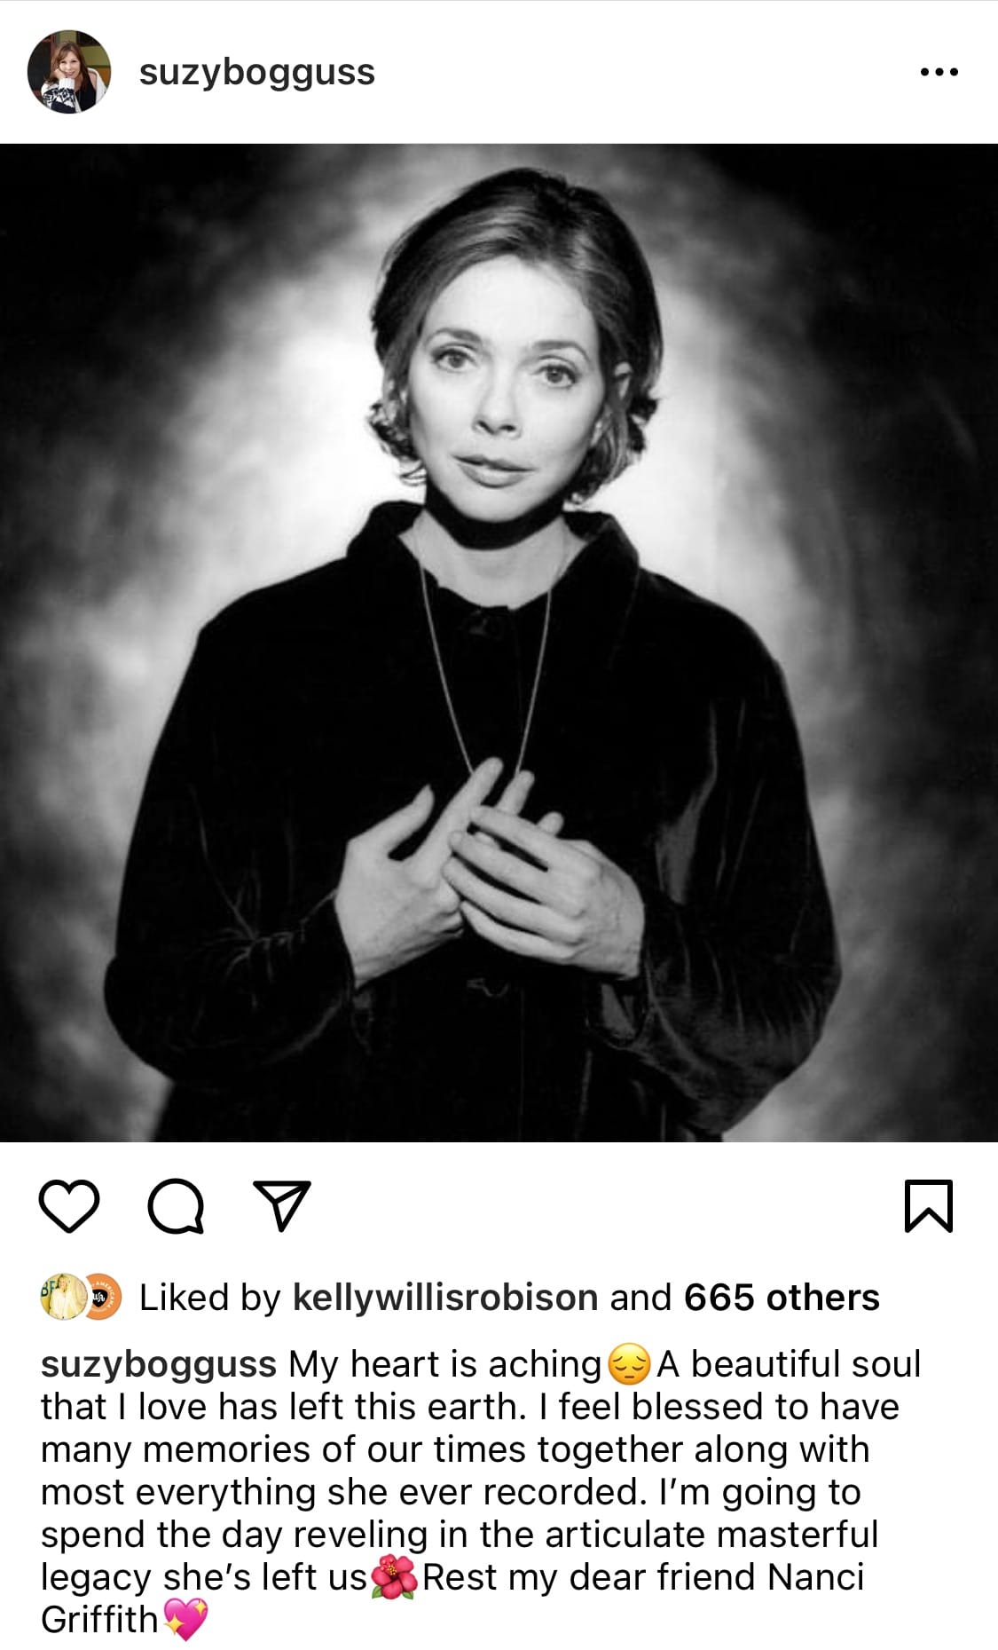998x1650 pixels.
Task: Save the post with the bookmark icon
Action: pos(929,1206)
